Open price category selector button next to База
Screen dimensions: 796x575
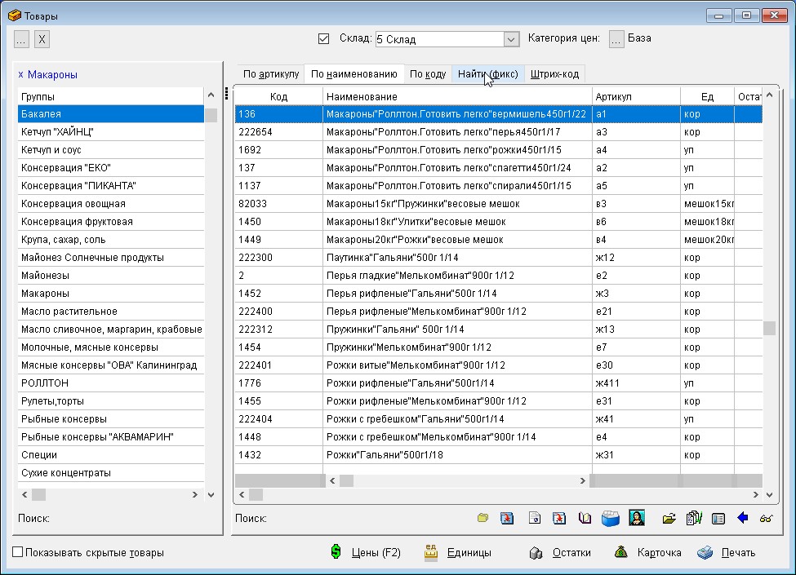click(616, 38)
